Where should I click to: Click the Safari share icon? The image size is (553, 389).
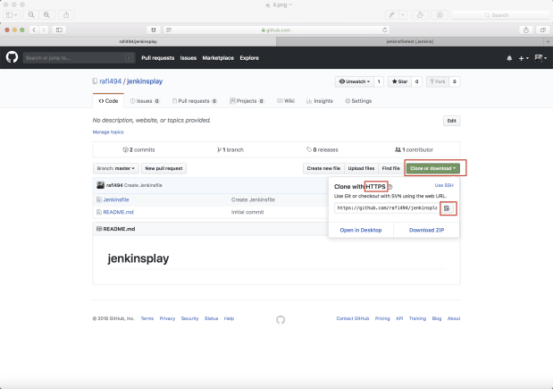[x=526, y=30]
